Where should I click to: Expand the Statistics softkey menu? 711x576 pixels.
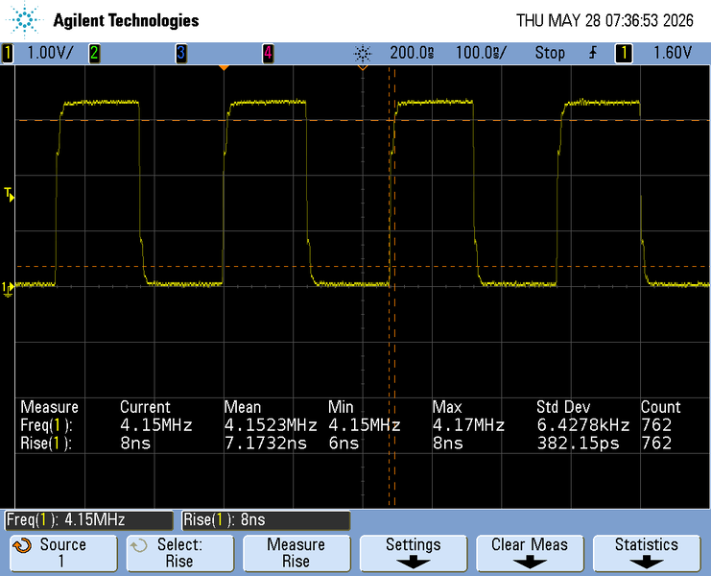[647, 553]
